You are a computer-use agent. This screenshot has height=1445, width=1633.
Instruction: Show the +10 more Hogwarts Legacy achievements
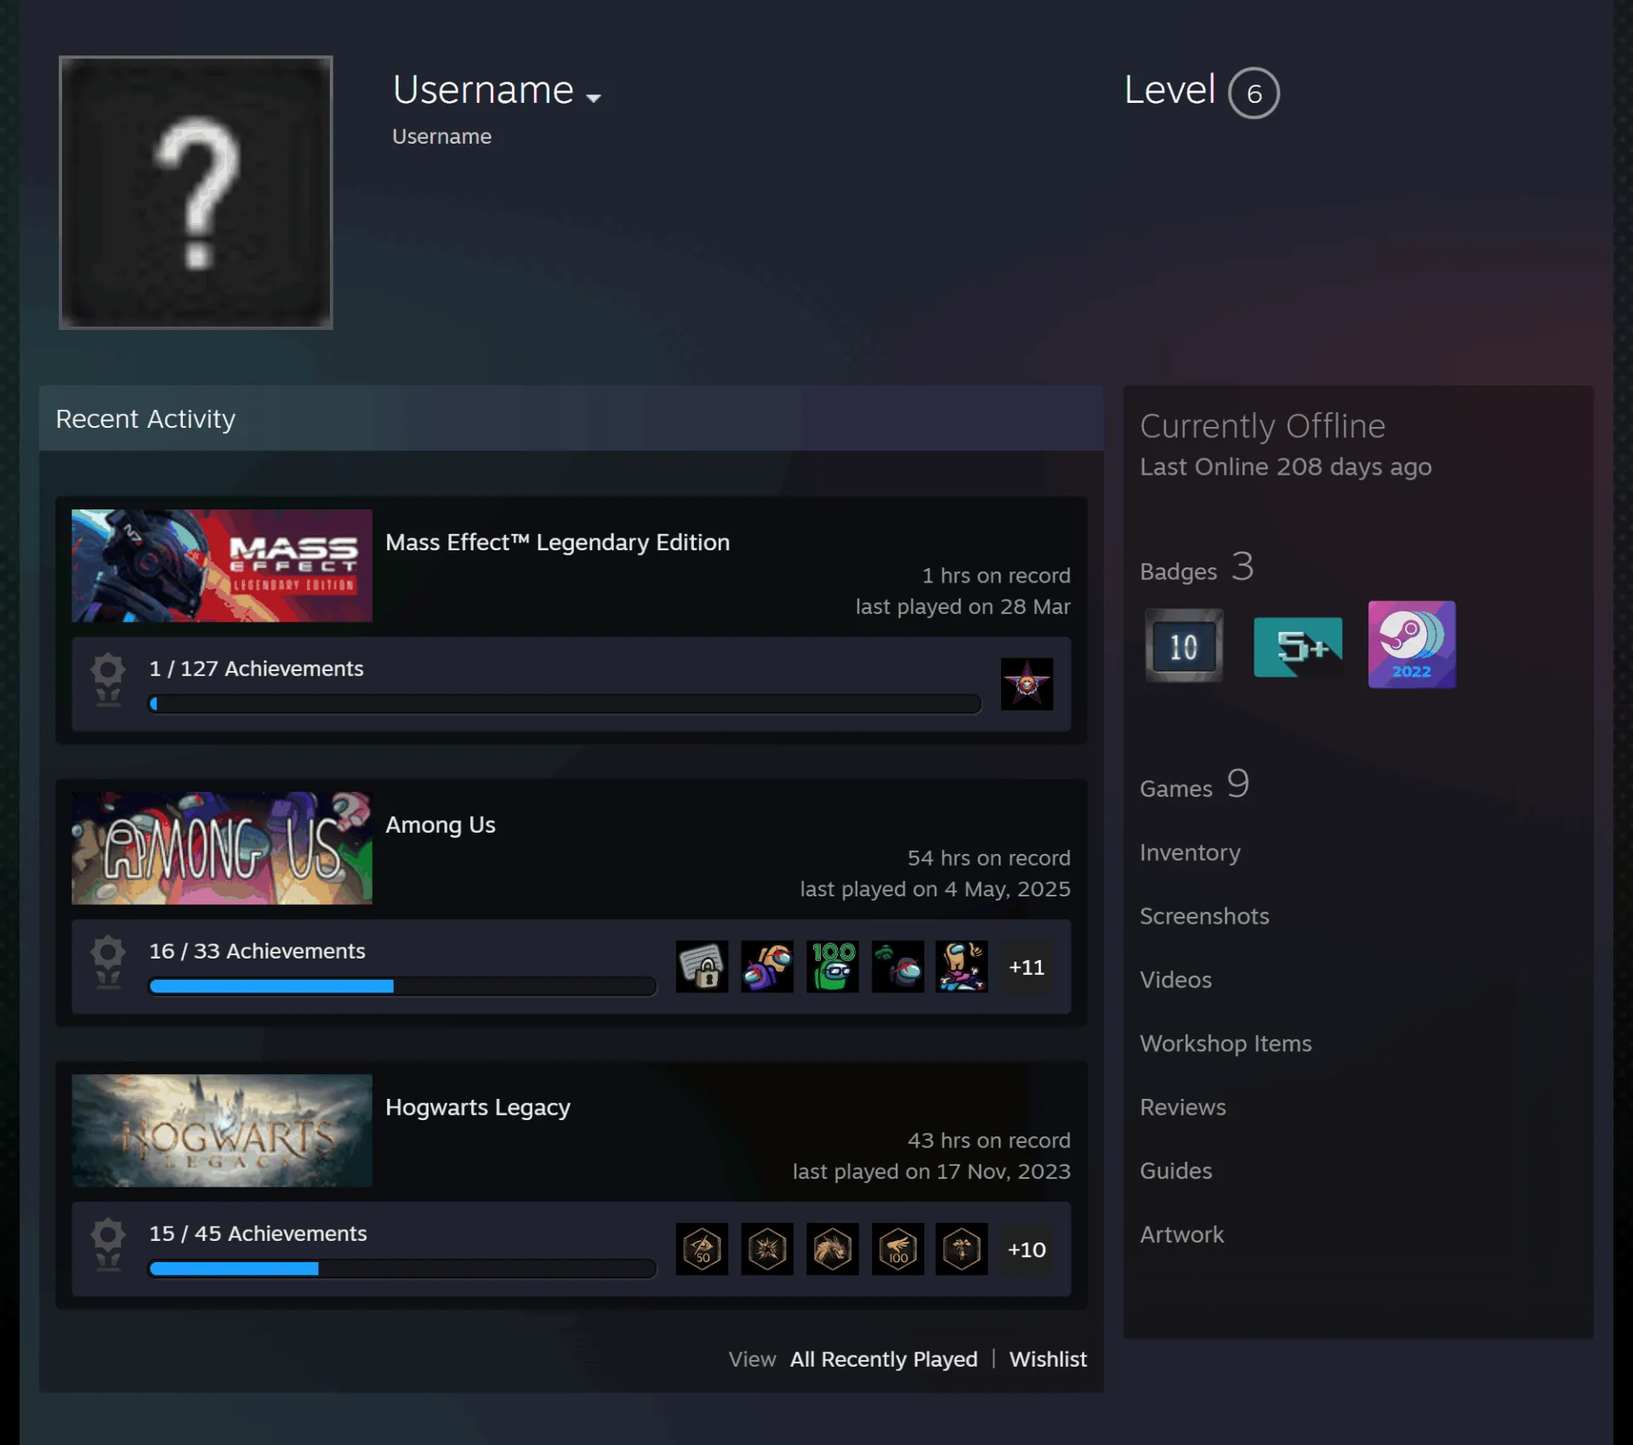coord(1027,1249)
